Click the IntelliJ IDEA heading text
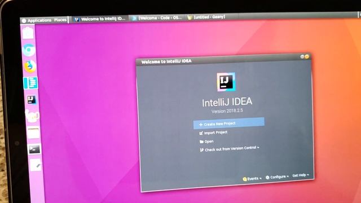This screenshot has height=203, width=361. pos(227,102)
